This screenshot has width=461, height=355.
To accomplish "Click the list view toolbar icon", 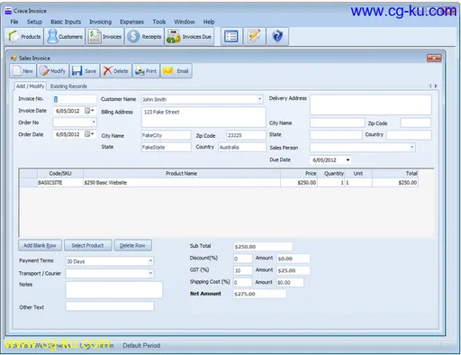I will tap(231, 37).
